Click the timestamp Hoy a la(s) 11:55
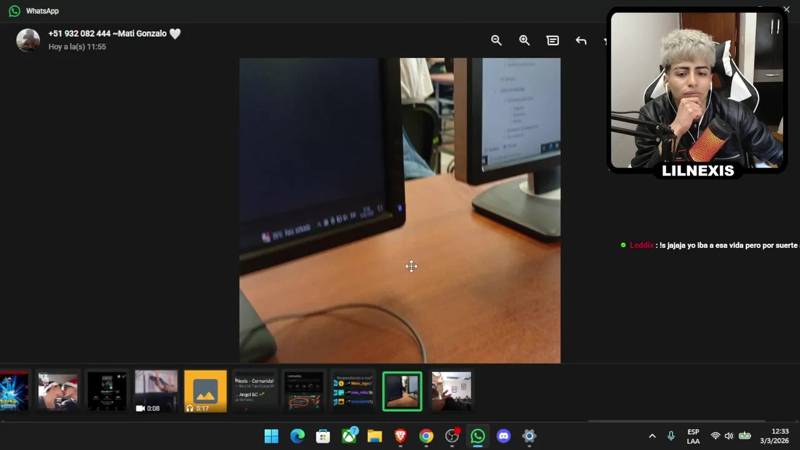The width and height of the screenshot is (800, 450). 77,47
